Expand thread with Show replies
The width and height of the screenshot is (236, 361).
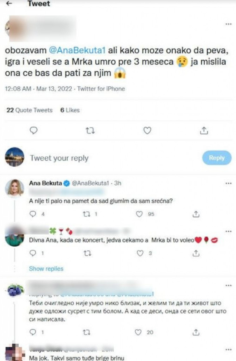(46, 269)
